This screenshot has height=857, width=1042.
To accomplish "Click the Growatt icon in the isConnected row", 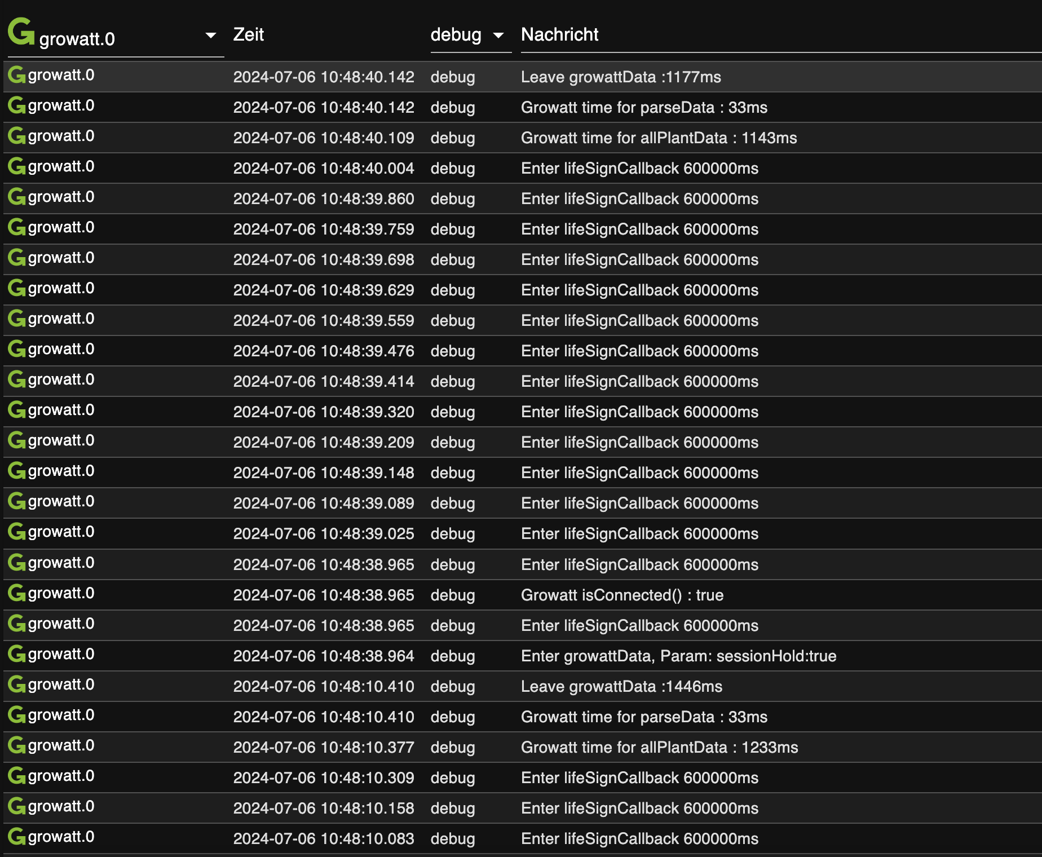I will click(17, 593).
